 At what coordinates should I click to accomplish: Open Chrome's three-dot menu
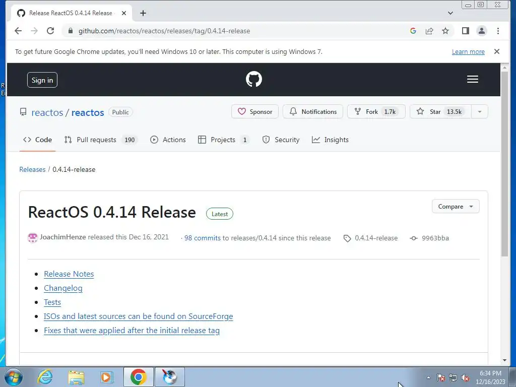(x=498, y=31)
